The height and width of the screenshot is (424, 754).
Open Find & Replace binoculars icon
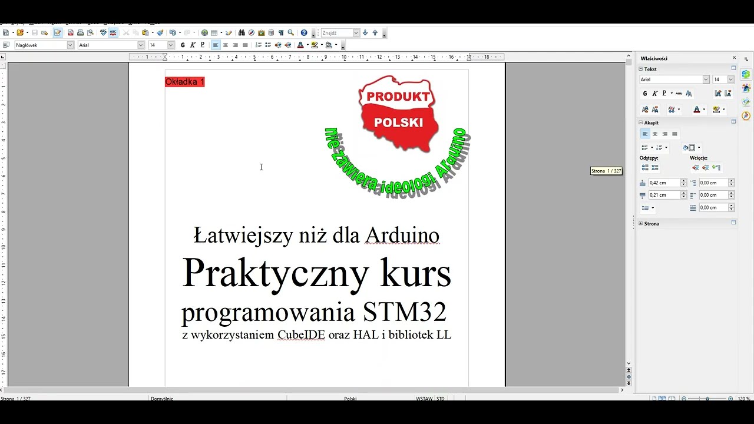[242, 32]
